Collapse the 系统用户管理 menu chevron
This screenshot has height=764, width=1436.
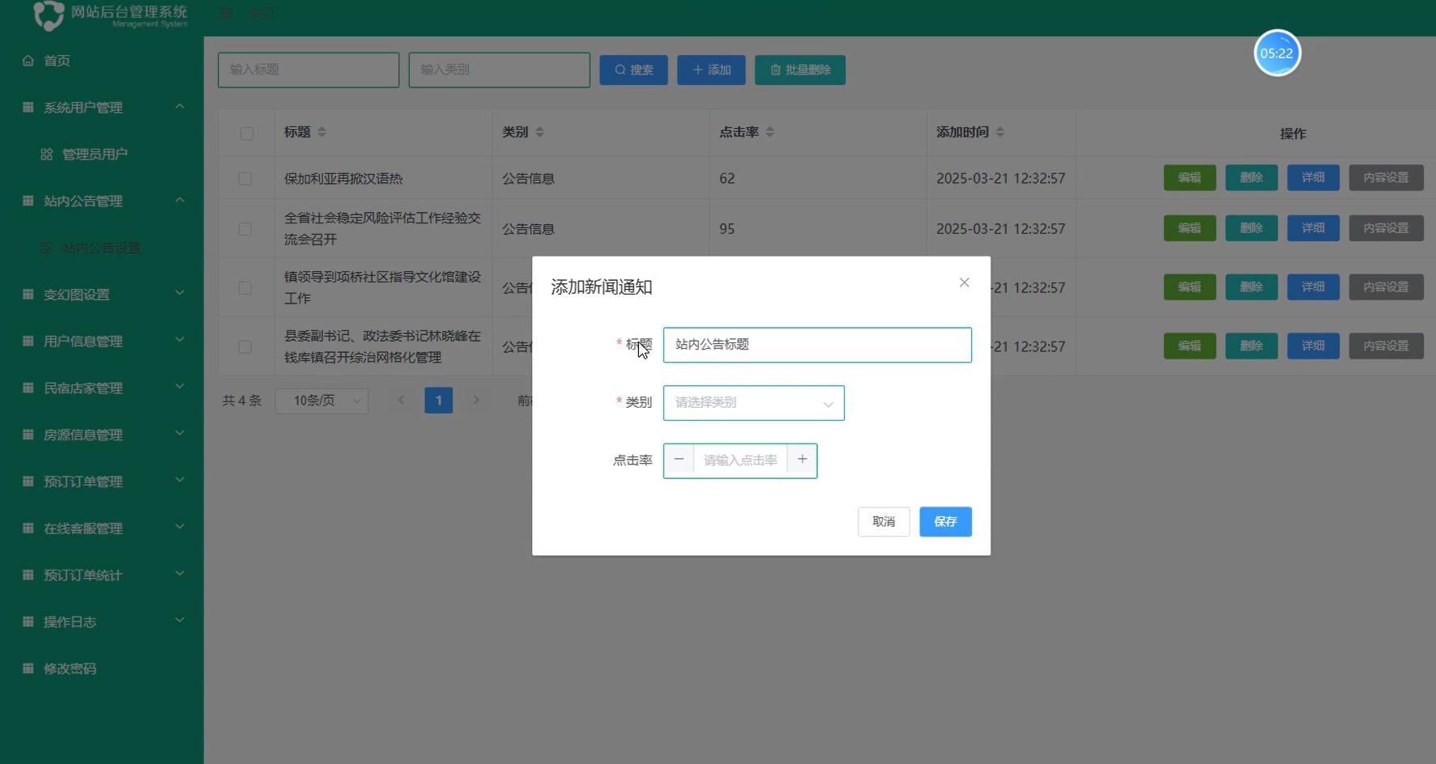click(180, 106)
